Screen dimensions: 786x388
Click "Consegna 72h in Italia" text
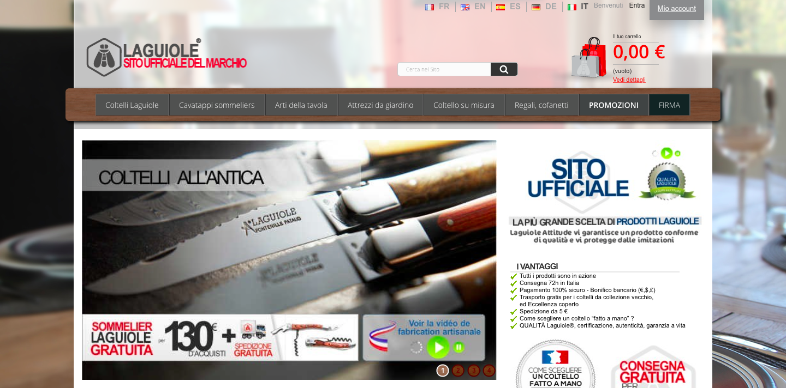[x=549, y=283]
